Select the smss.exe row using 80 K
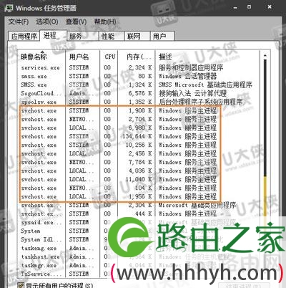This screenshot has height=288, width=286. click(x=138, y=76)
